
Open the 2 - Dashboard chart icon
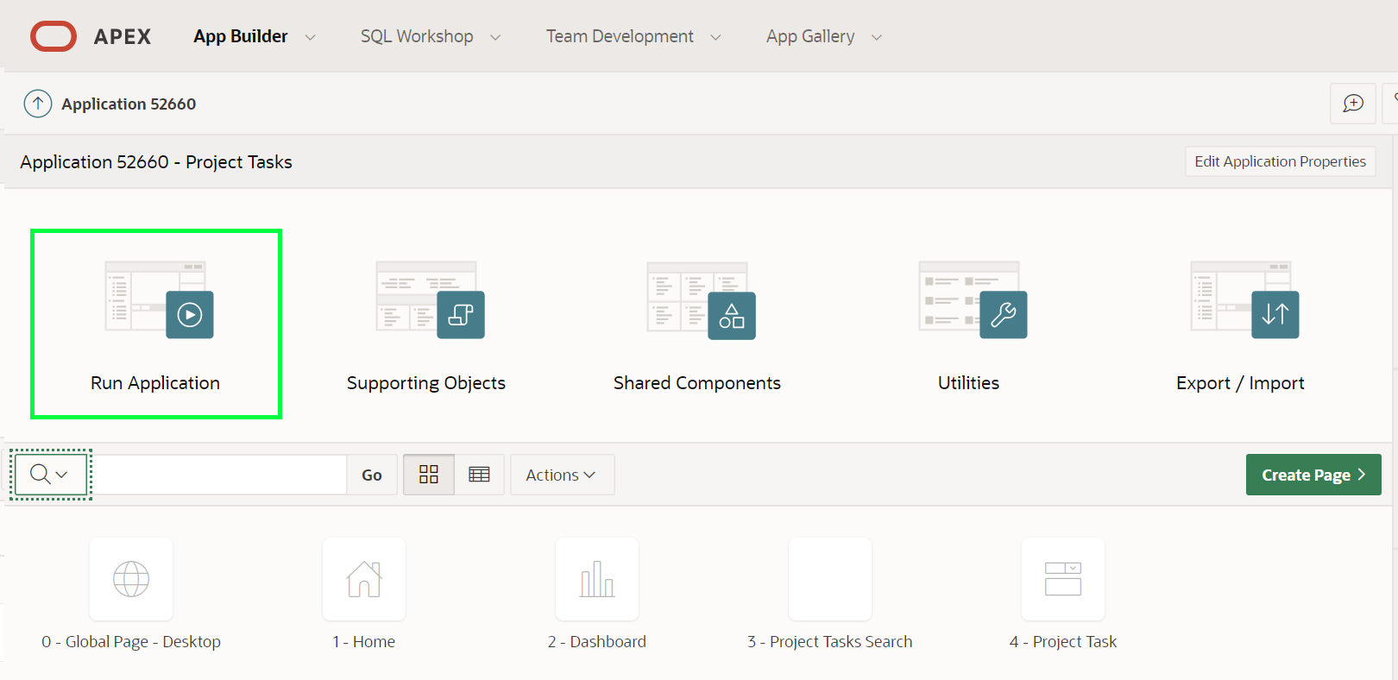(597, 579)
